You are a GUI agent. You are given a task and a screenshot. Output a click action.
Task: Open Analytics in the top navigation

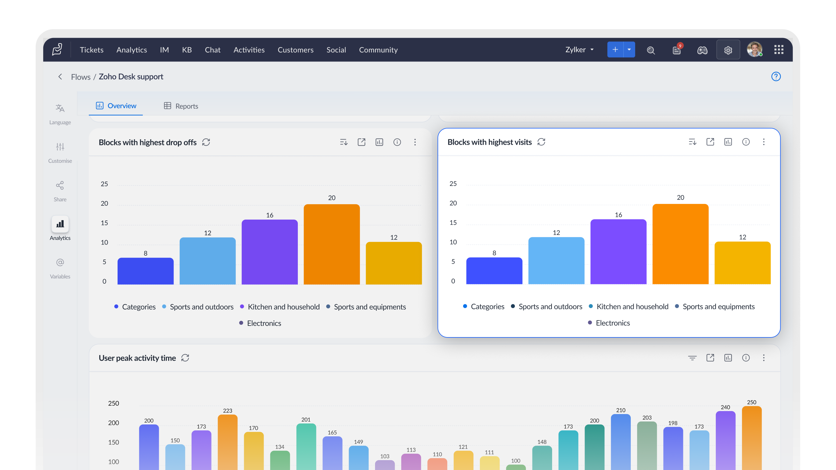pos(132,50)
